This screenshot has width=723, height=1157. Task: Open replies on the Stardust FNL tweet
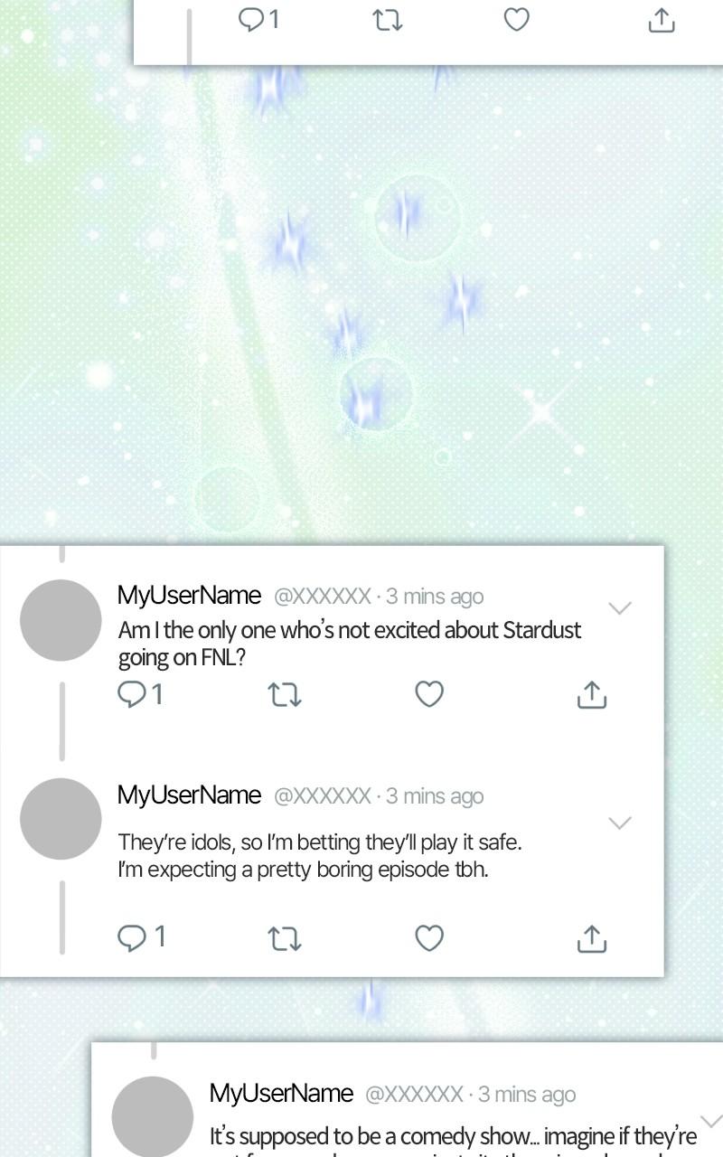(141, 694)
